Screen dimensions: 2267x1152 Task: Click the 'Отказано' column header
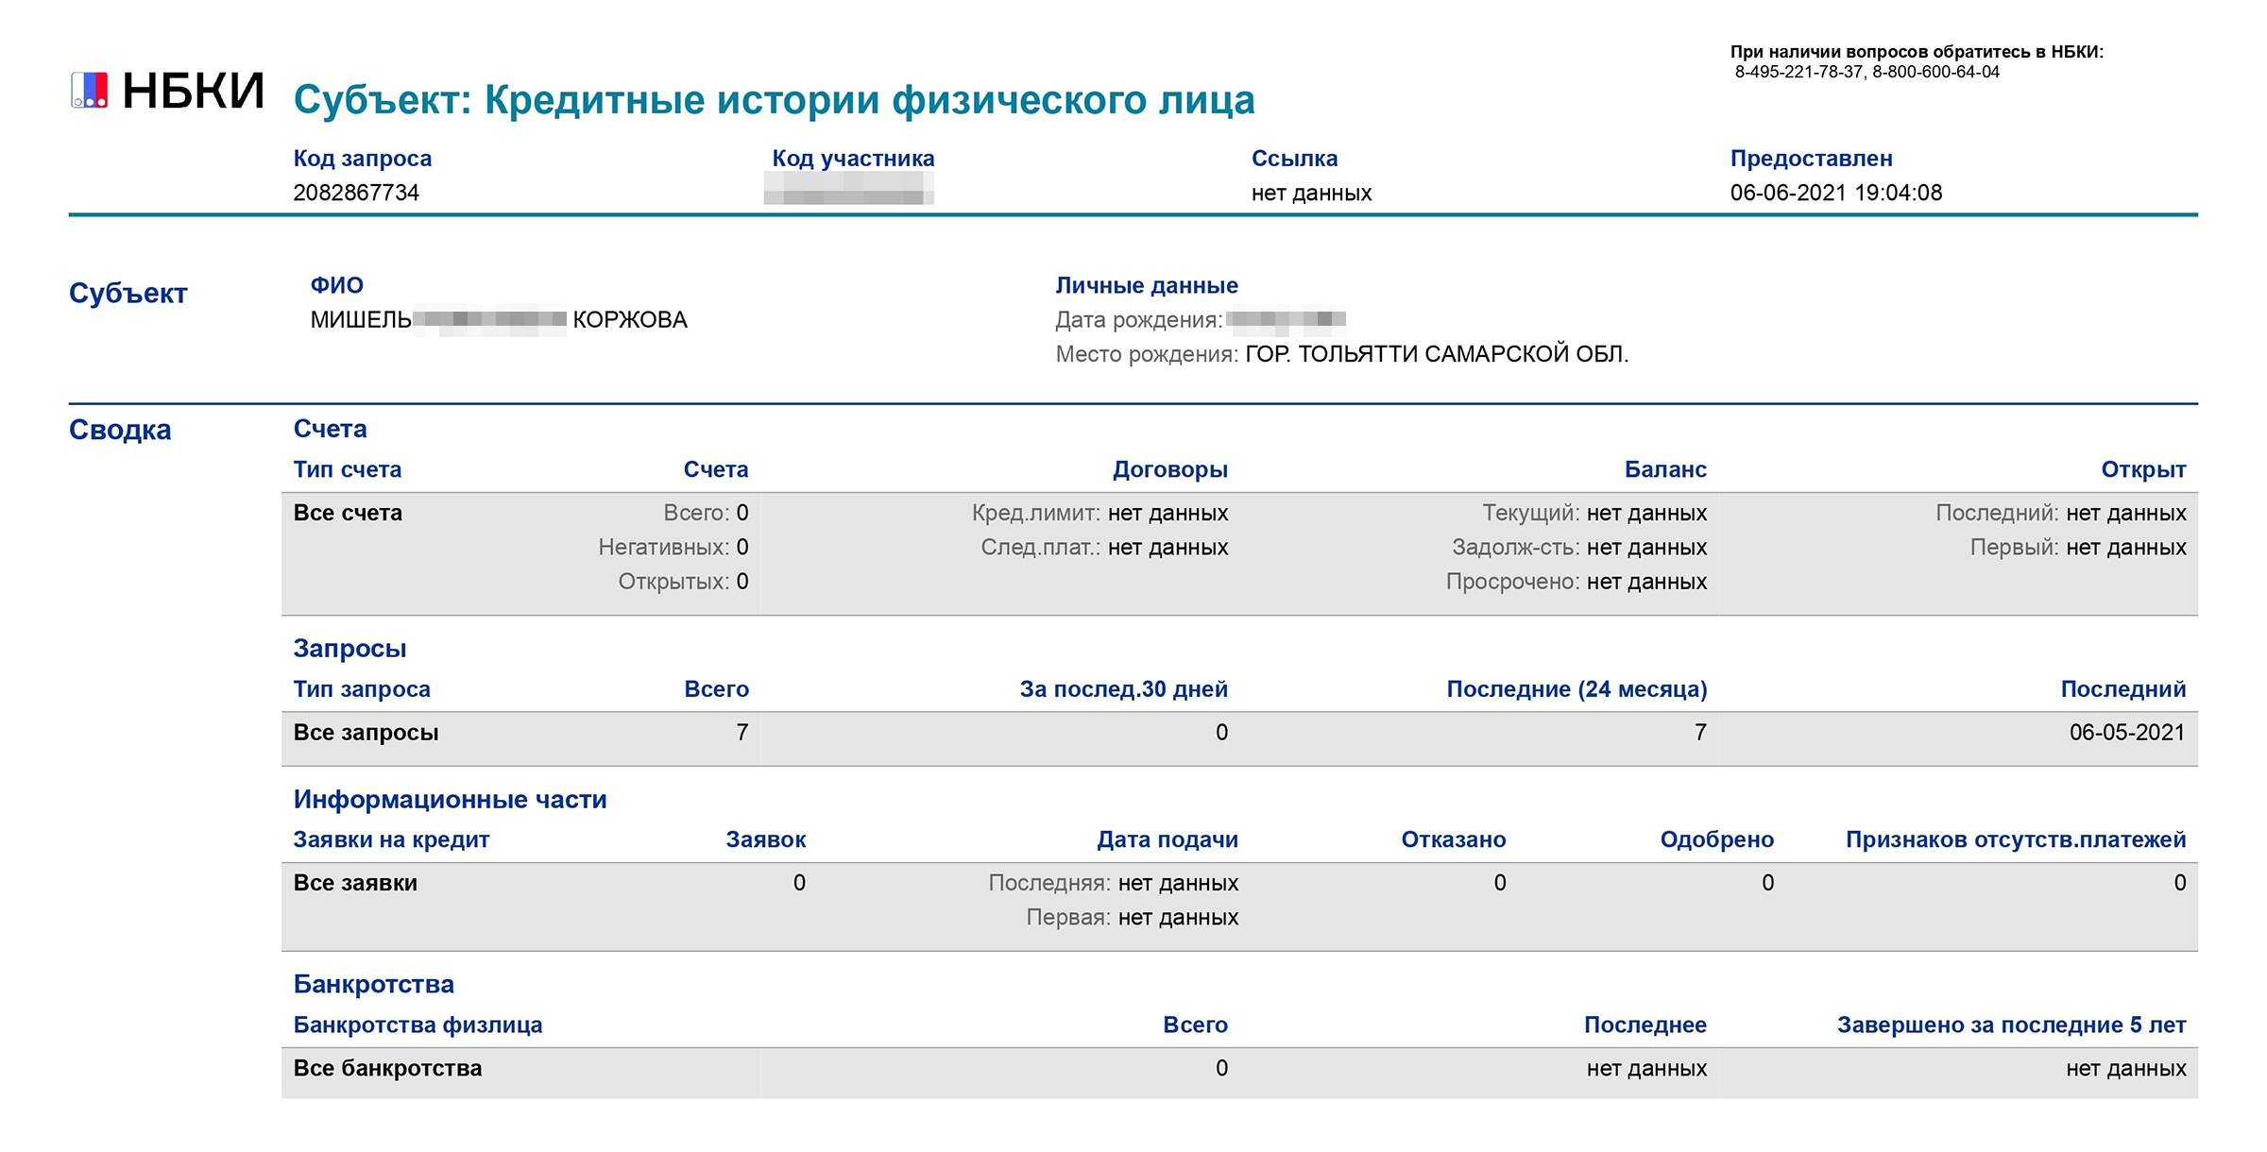pyautogui.click(x=1454, y=839)
